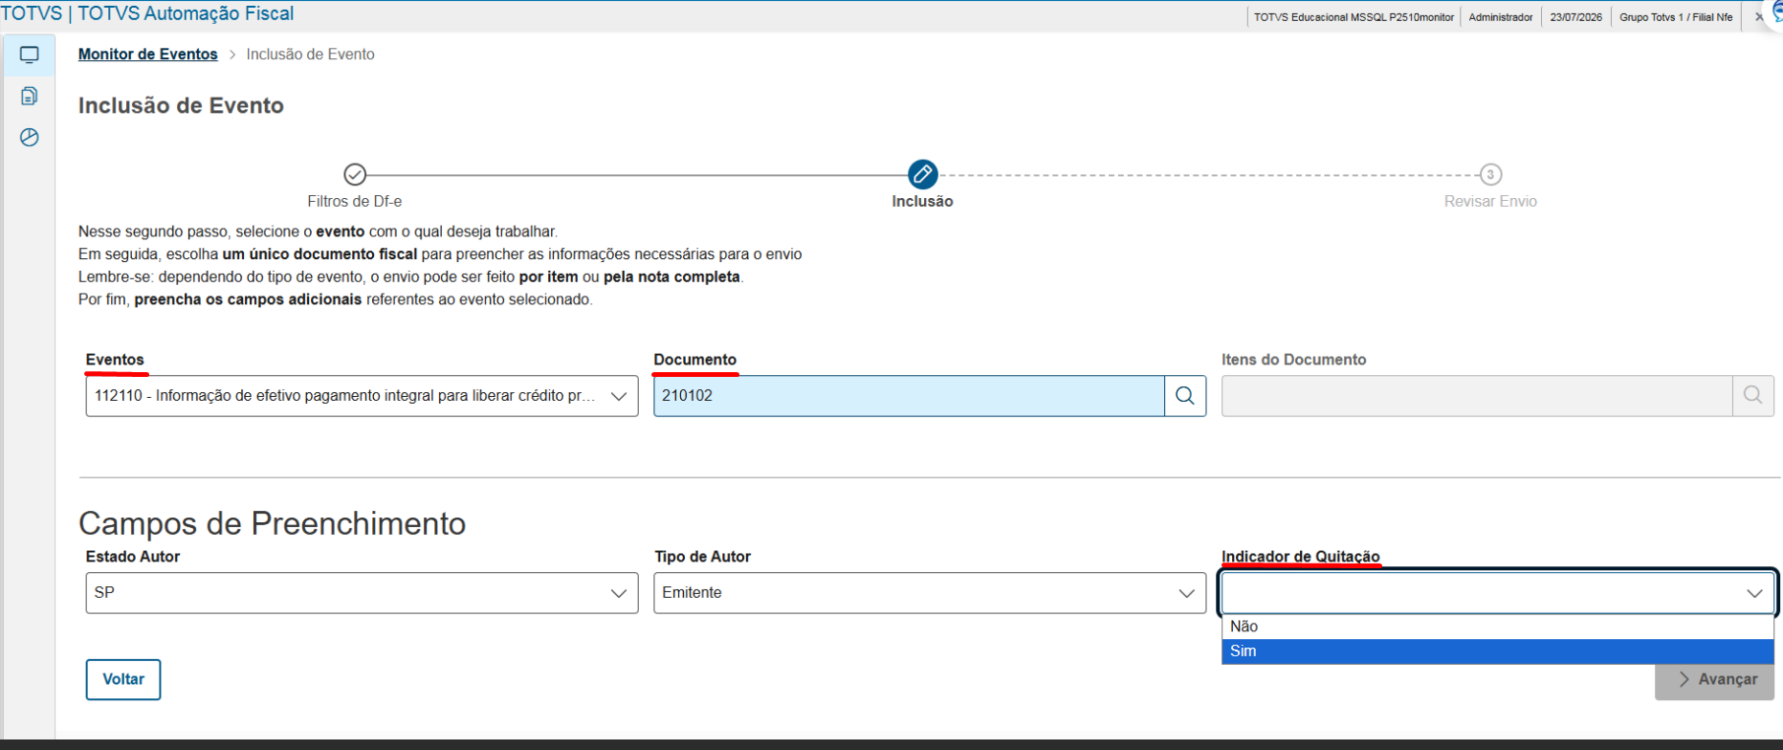
Task: Go back to Monitor de Eventos breadcrumb
Action: (x=148, y=55)
